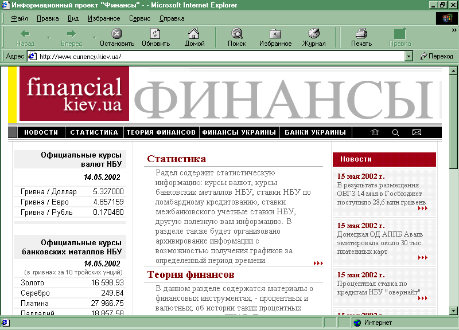Click the Back (Назад) arrow icon
This screenshot has width=459, height=330.
click(x=25, y=34)
